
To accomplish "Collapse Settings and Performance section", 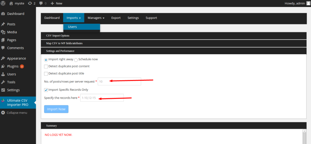I will click(173, 51).
